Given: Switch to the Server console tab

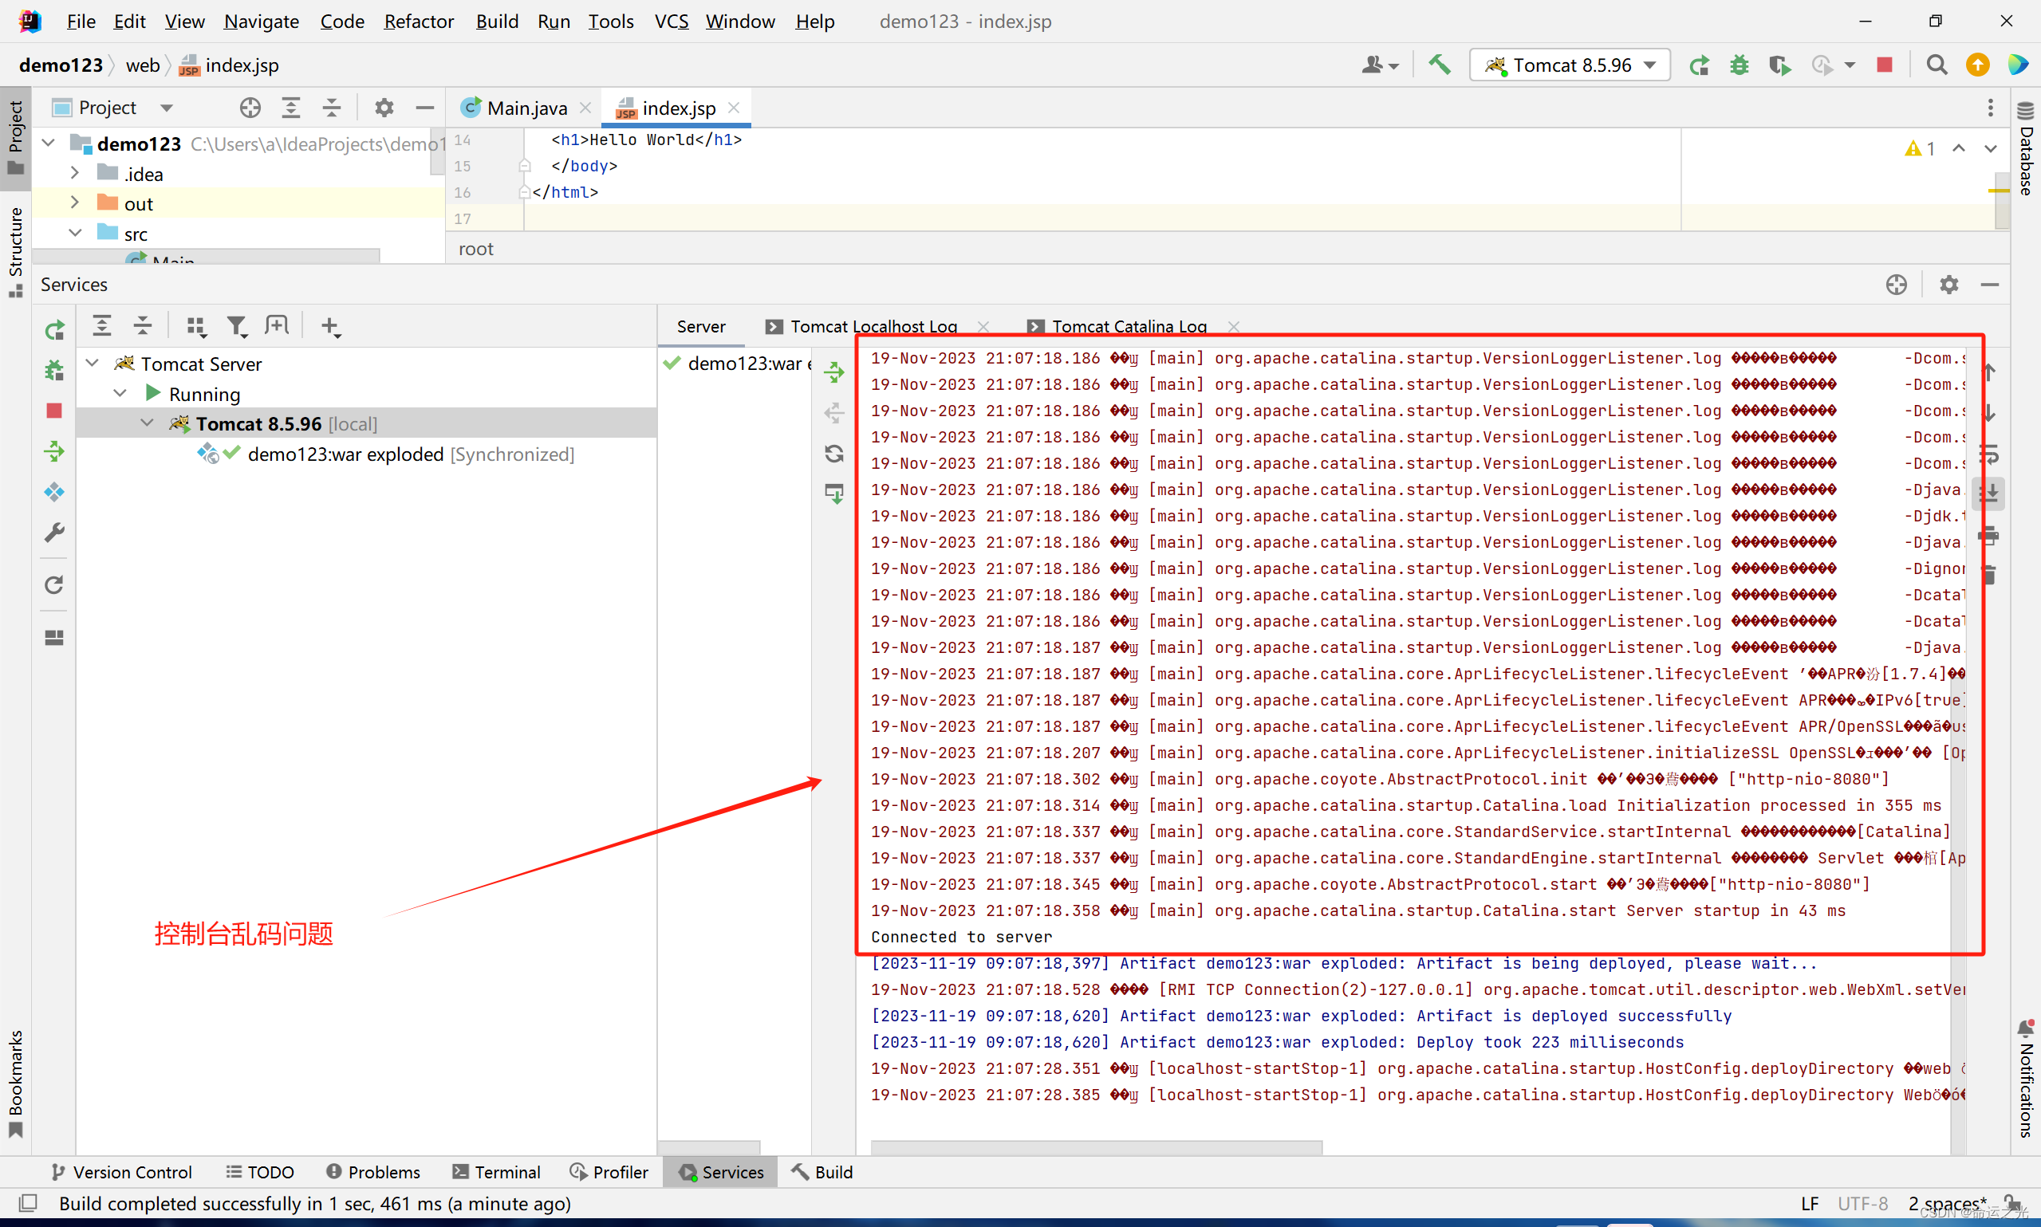Looking at the screenshot, I should pos(700,327).
